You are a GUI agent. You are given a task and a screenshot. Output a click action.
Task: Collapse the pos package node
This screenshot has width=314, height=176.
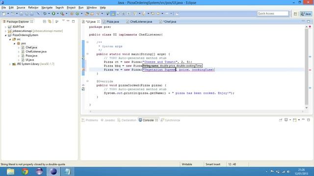pyautogui.click(x=14, y=44)
